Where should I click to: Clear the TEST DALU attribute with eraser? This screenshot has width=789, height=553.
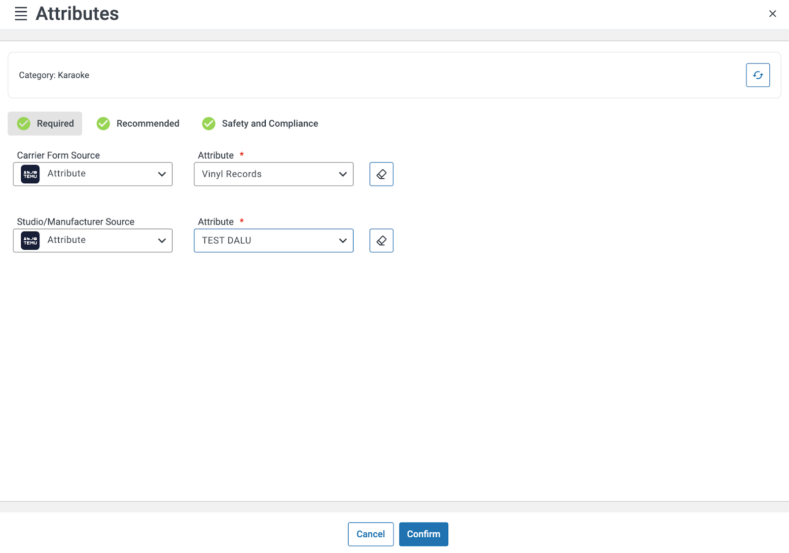(382, 240)
